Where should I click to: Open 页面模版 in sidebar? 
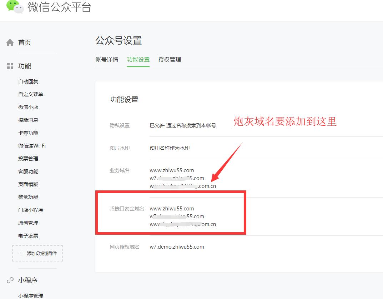click(x=28, y=184)
